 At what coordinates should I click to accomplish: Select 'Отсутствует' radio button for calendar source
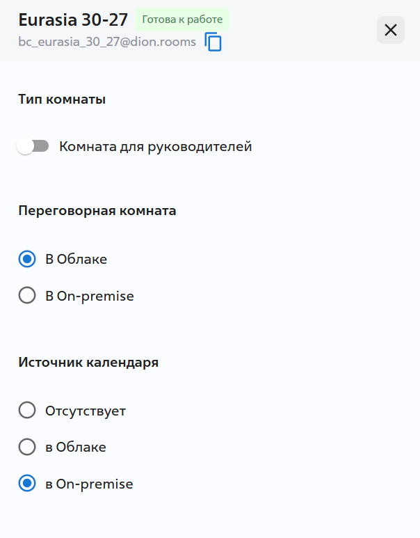[27, 410]
